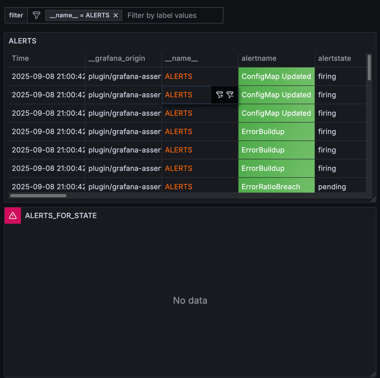This screenshot has width=380, height=378.
Task: Filter for value using the plus-funnel icon
Action: (x=219, y=95)
